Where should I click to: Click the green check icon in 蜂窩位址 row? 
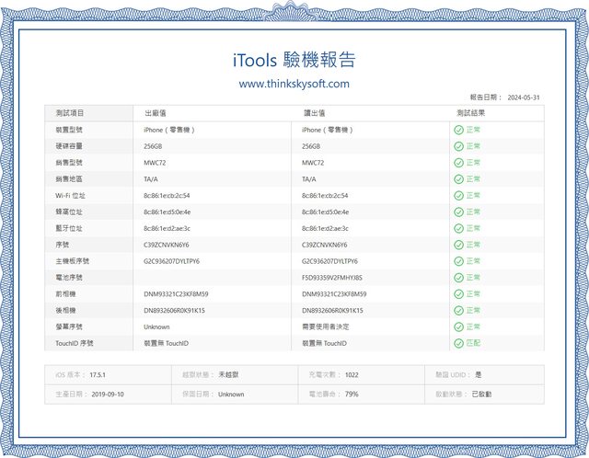click(x=458, y=212)
